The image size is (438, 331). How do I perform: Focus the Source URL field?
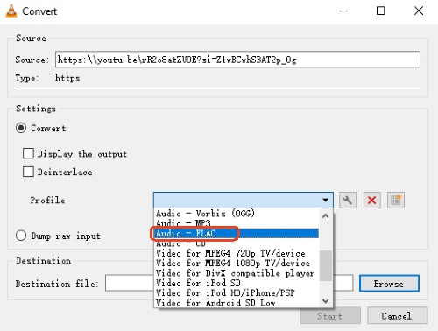pos(237,60)
